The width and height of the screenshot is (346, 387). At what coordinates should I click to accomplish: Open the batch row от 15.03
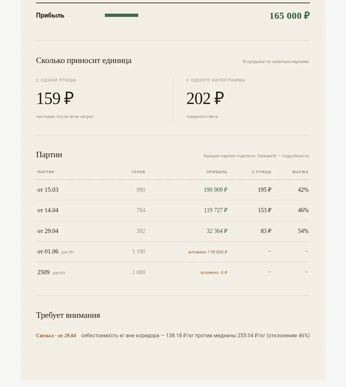click(x=173, y=190)
